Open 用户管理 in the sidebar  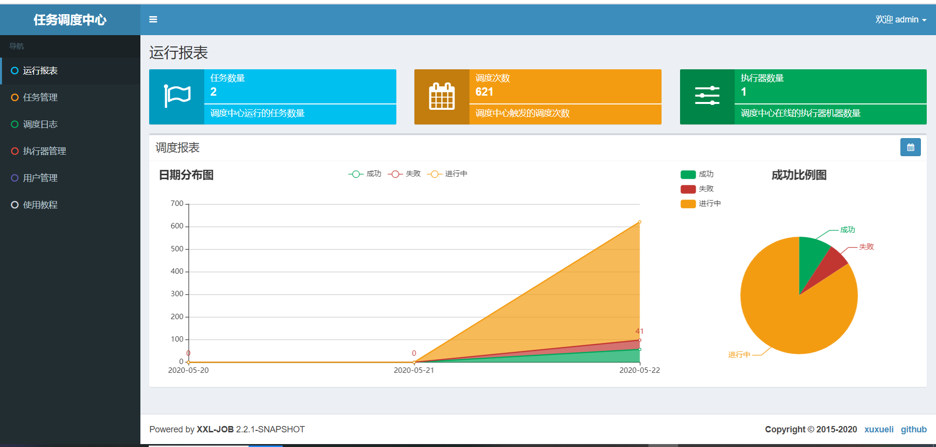pyautogui.click(x=70, y=178)
